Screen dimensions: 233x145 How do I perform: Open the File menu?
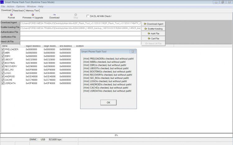coord(3,7)
